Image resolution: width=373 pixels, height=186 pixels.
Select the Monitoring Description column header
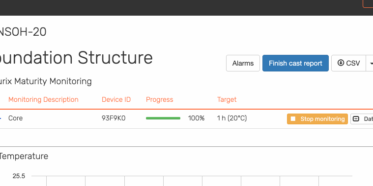(x=43, y=99)
